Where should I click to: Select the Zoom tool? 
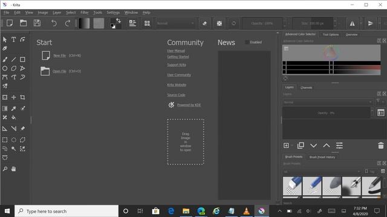point(5,169)
